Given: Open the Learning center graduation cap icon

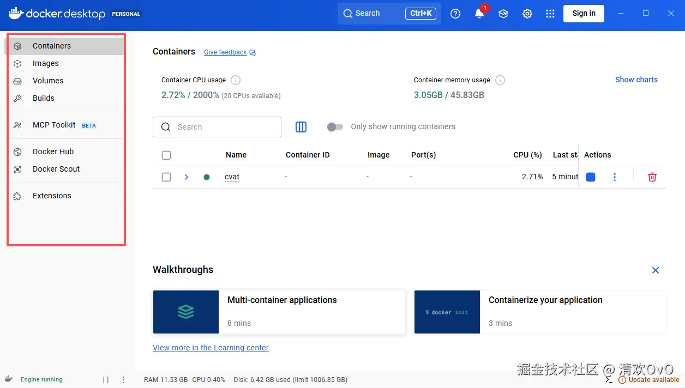Looking at the screenshot, I should [x=503, y=14].
